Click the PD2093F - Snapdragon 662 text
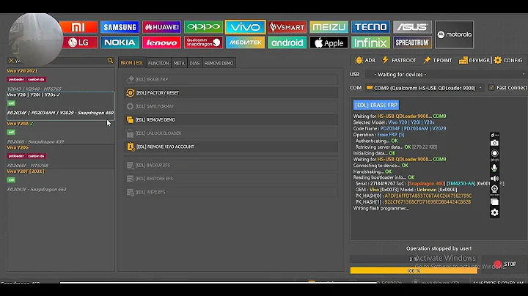The width and height of the screenshot is (528, 296). click(x=37, y=189)
